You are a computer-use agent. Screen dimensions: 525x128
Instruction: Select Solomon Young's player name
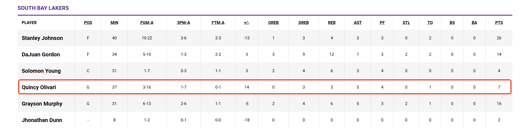(x=41, y=71)
